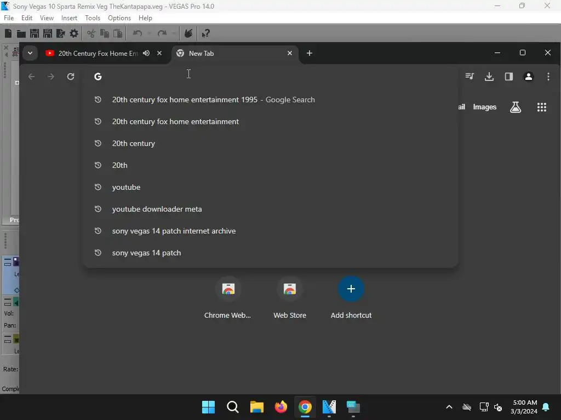
Task: Mute the YouTube tab audio speaker icon
Action: click(146, 53)
